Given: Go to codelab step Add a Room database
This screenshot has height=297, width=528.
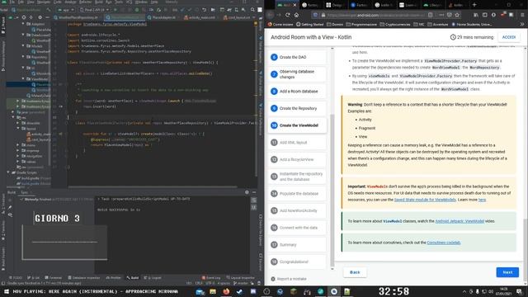Looking at the screenshot, I should click(297, 92).
